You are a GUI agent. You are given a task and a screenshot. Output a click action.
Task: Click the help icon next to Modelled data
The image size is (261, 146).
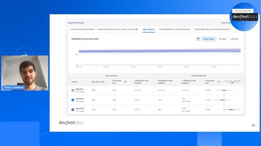[205, 76]
